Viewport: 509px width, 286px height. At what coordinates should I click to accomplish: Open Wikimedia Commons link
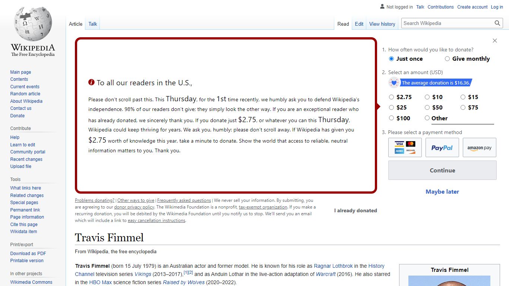31,282
